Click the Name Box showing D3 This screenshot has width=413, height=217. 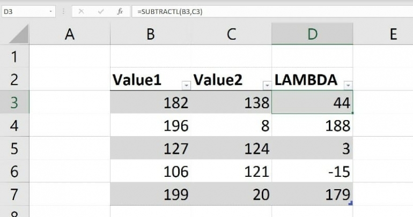(24, 11)
